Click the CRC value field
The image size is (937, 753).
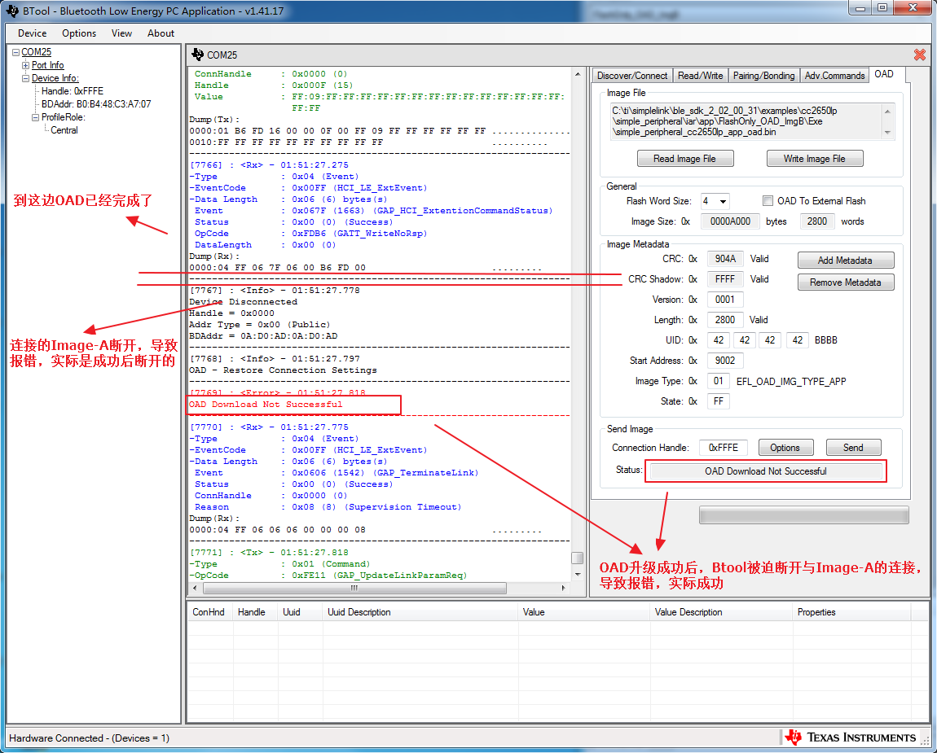pos(725,259)
